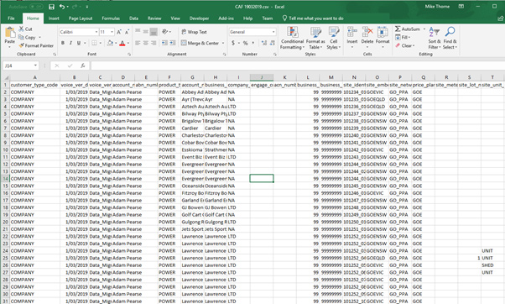The width and height of the screenshot is (505, 304).
Task: Click the Mike Thorne account name
Action: [x=437, y=7]
